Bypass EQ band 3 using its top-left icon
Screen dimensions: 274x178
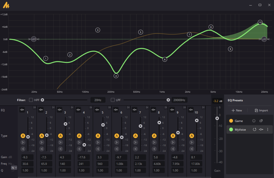(59, 109)
